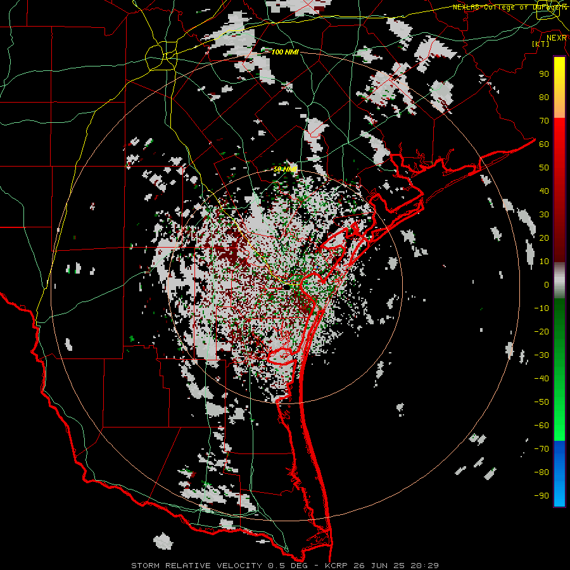Screen dimensions: 570x570
Task: Select the 60 value on the velocity scale
Action: point(544,144)
